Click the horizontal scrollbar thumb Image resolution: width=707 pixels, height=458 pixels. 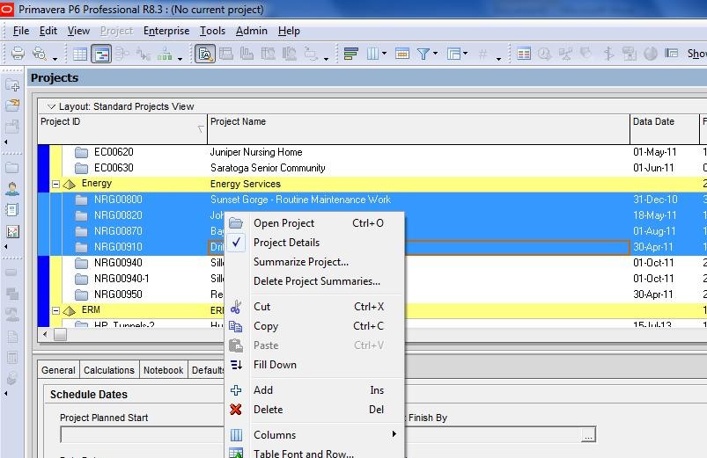(x=61, y=334)
